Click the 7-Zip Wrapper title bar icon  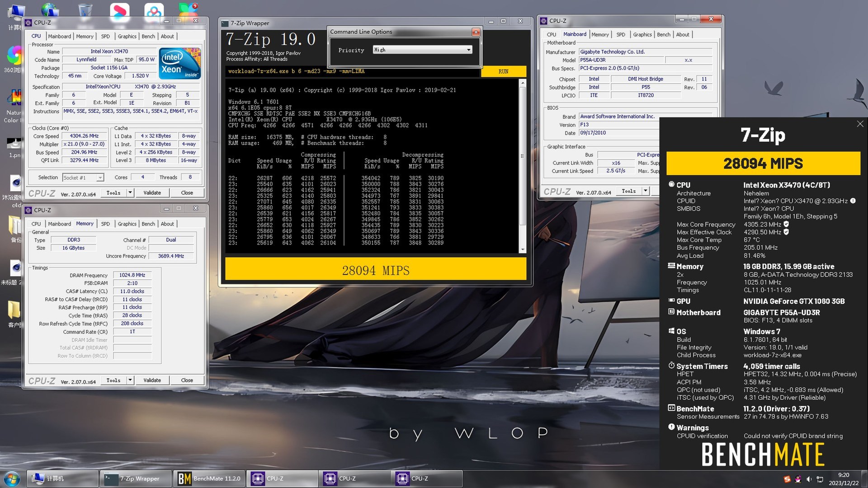(x=225, y=23)
